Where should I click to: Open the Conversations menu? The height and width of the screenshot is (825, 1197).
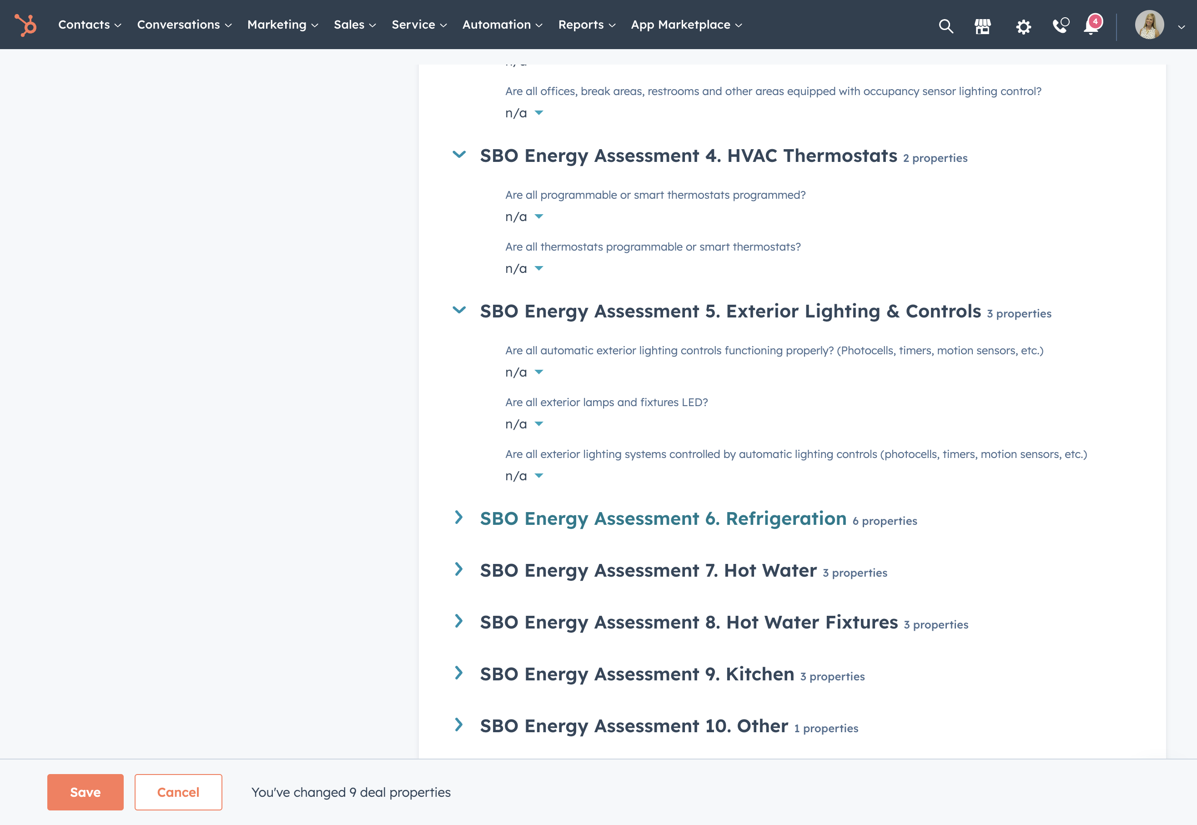click(x=185, y=25)
